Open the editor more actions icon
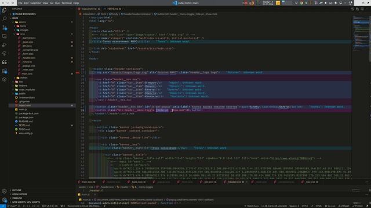Viewport: 371px width, 208px height. click(x=367, y=9)
